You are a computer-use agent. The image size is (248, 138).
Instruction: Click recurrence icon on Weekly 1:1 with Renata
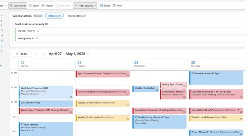[x=241, y=119]
